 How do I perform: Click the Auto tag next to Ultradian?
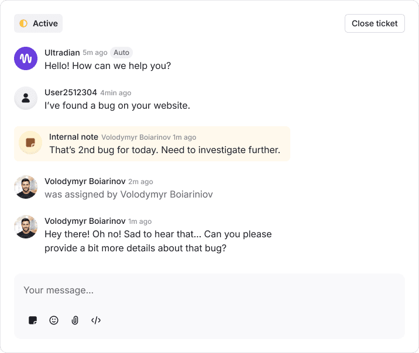click(121, 53)
